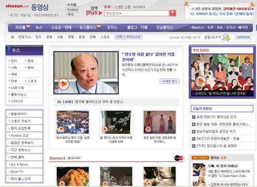This screenshot has height=187, width=257.
Task: Open 방송저널리즘과 공정성 위기 video link
Action: (216, 132)
